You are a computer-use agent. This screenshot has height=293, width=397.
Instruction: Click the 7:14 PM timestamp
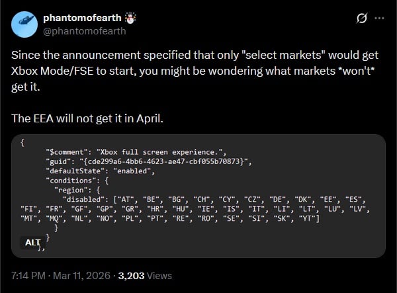click(29, 276)
